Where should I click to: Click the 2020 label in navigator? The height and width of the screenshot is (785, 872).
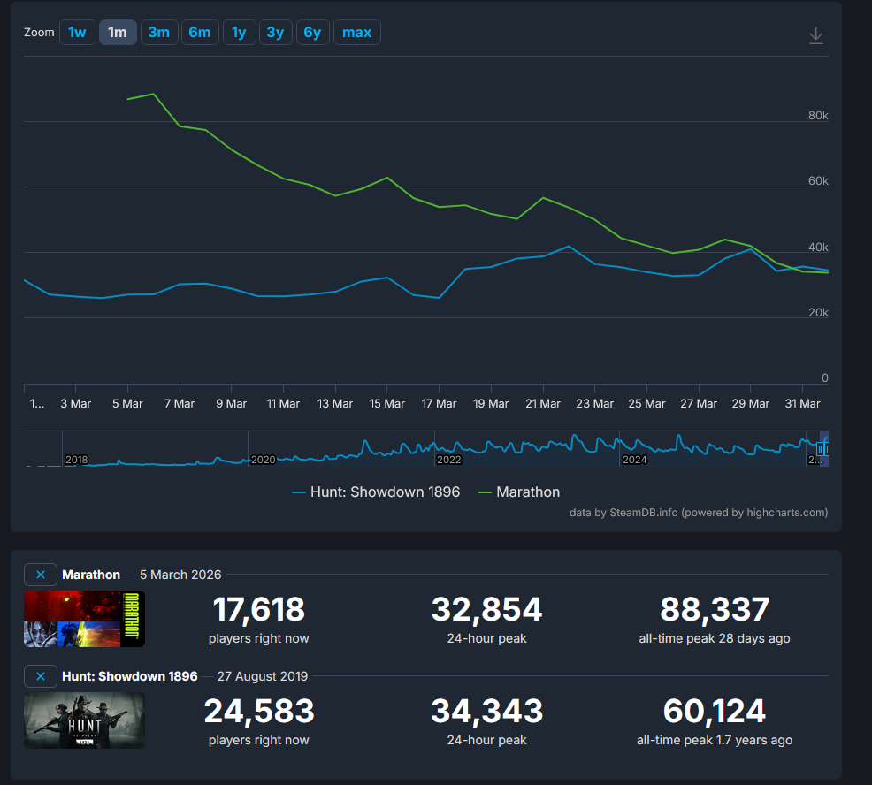263,460
